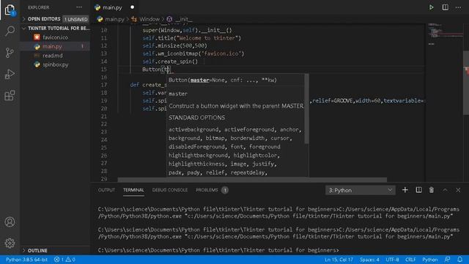This screenshot has height=264, width=469.
Task: Show errors and warnings in status bar
Action: tap(64, 260)
